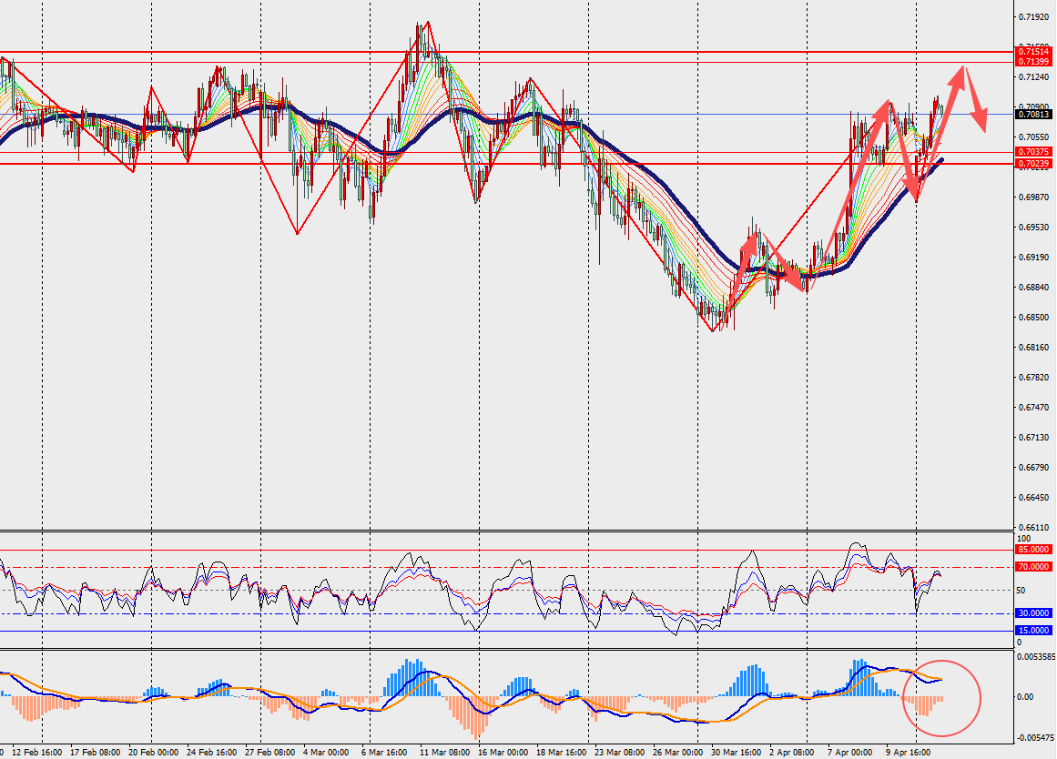Click the 11 Mar 08:00 time label
This screenshot has height=759, width=1057.
[444, 753]
